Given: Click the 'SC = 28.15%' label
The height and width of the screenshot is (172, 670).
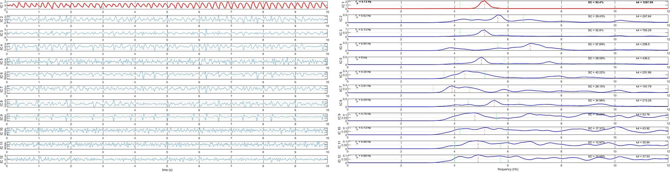Looking at the screenshot, I should 596,87.
